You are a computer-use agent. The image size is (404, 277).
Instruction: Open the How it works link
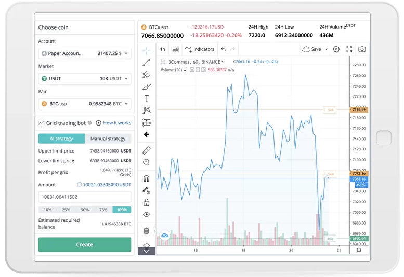click(114, 123)
